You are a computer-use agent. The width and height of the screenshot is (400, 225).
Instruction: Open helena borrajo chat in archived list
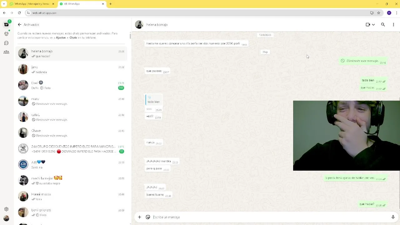tap(71, 53)
